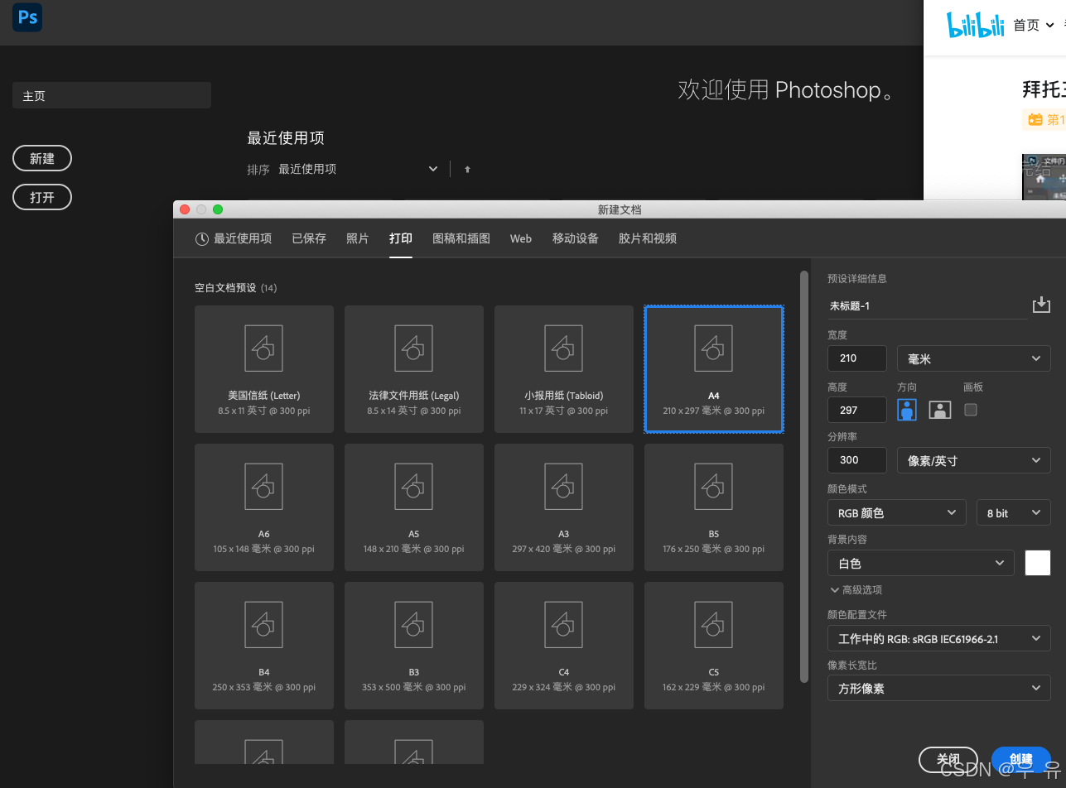
Task: Click the 打开 button on home screen
Action: pyautogui.click(x=42, y=197)
